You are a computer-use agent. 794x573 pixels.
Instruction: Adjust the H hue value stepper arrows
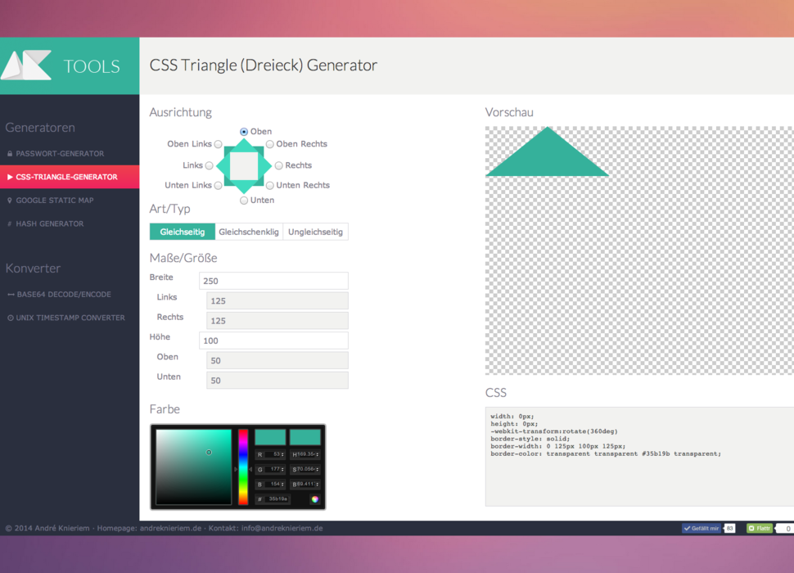(318, 454)
